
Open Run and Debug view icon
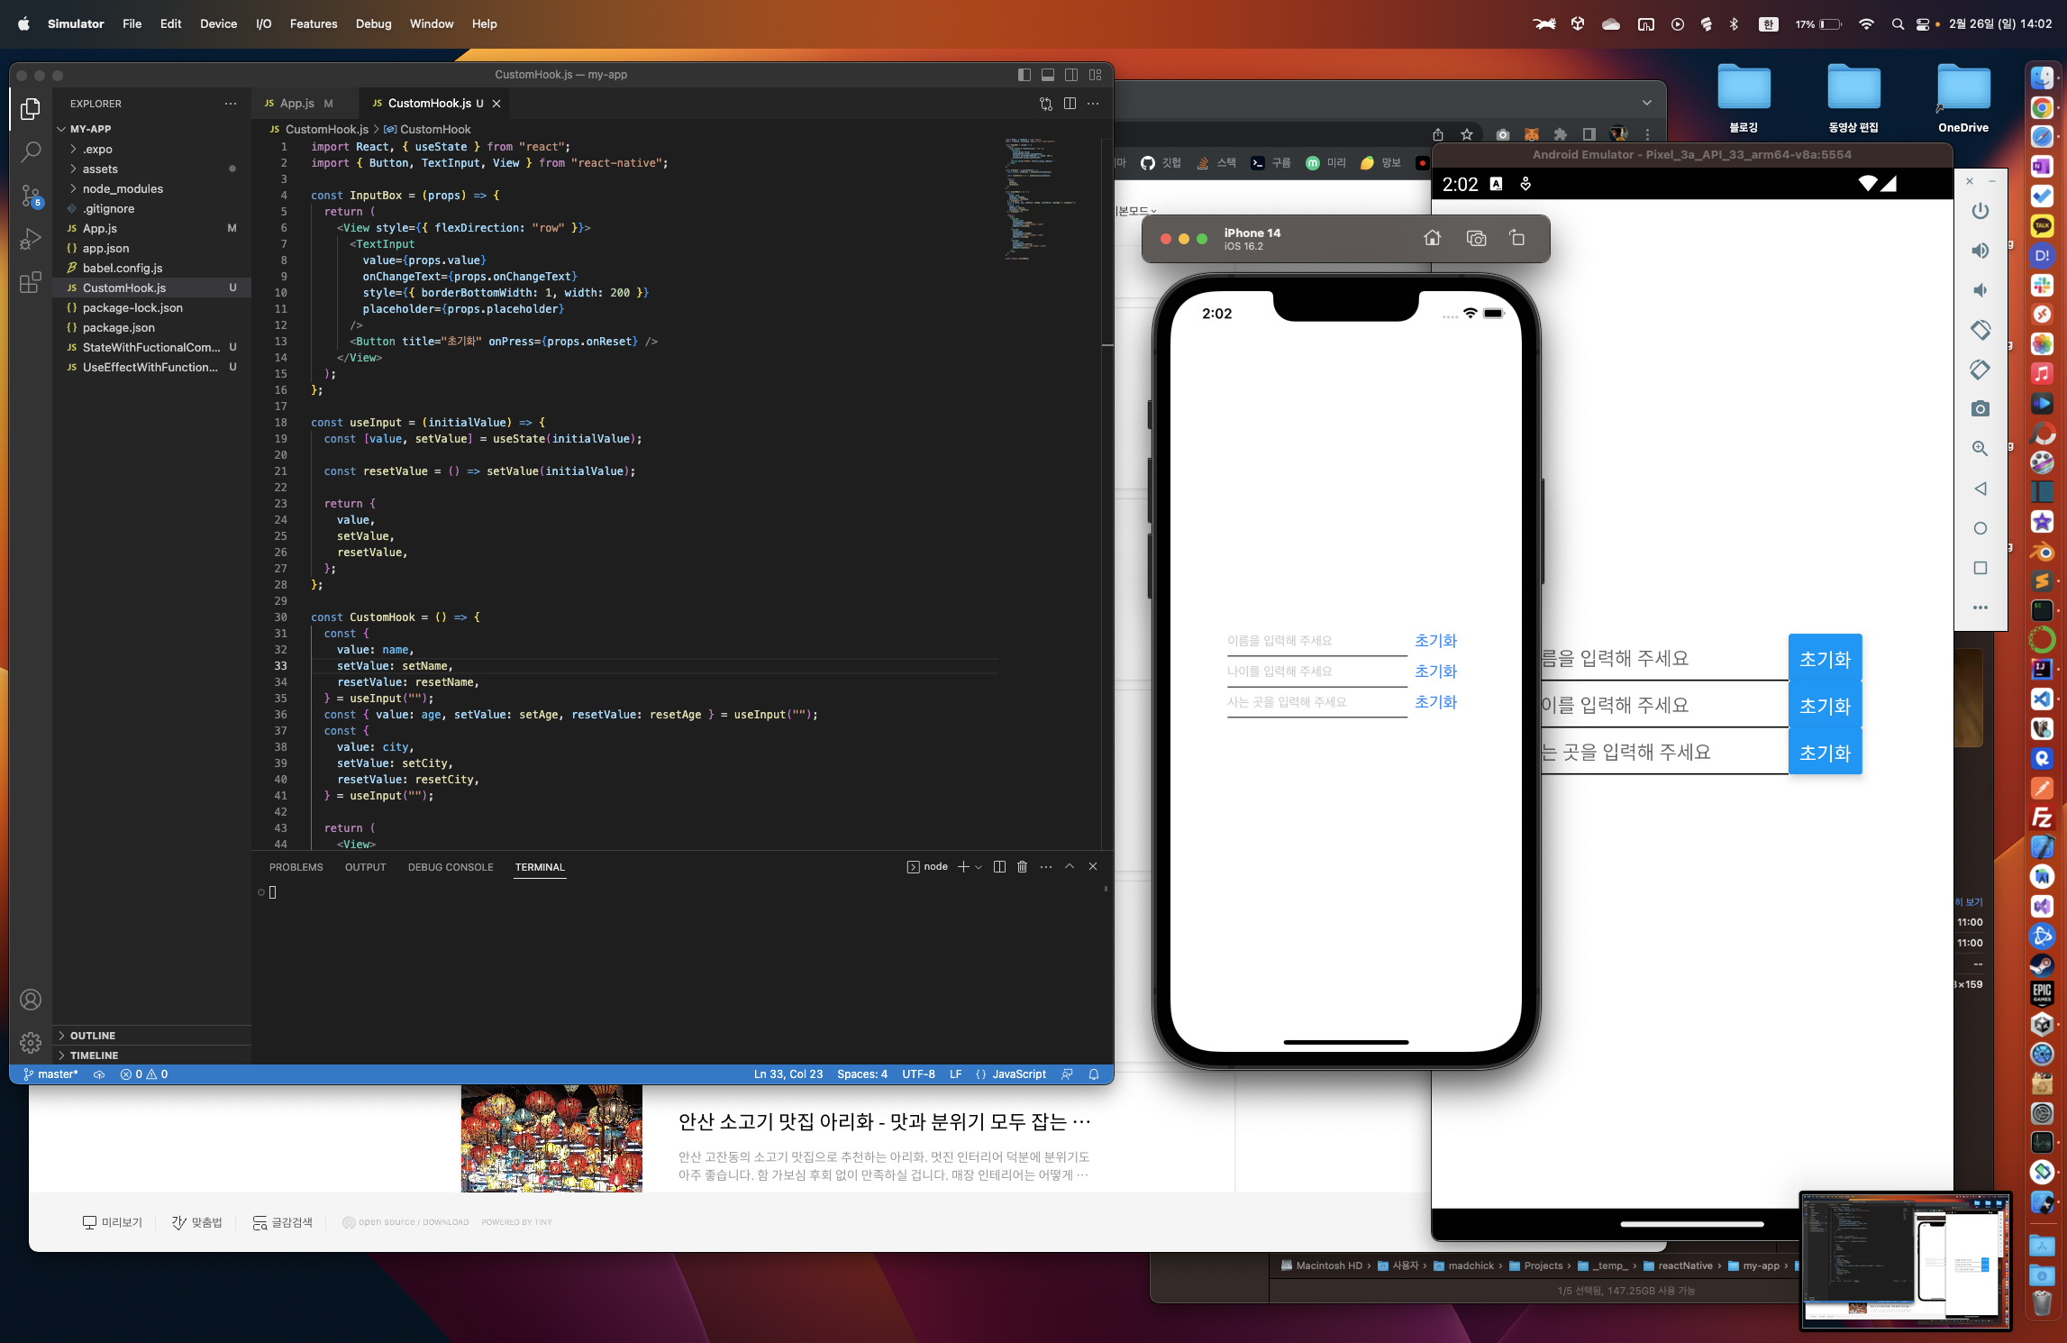click(31, 239)
